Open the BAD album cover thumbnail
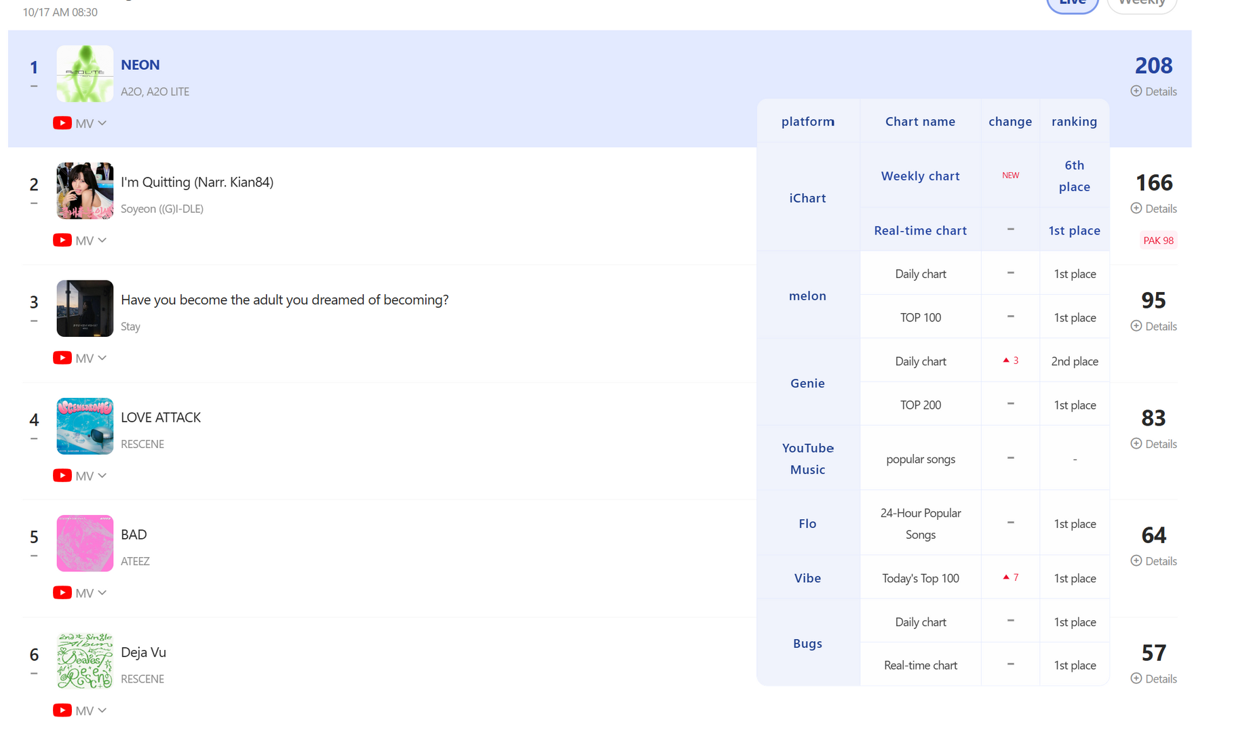The width and height of the screenshot is (1249, 732). [85, 544]
